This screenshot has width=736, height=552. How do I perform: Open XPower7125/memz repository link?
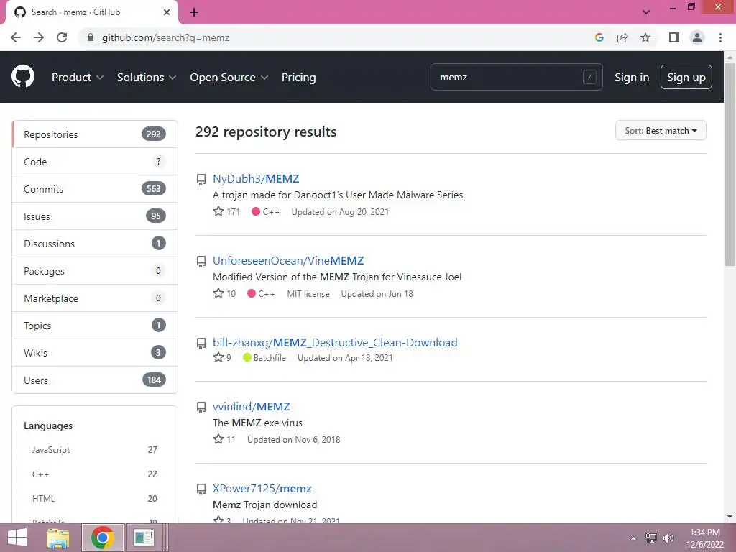click(x=262, y=488)
